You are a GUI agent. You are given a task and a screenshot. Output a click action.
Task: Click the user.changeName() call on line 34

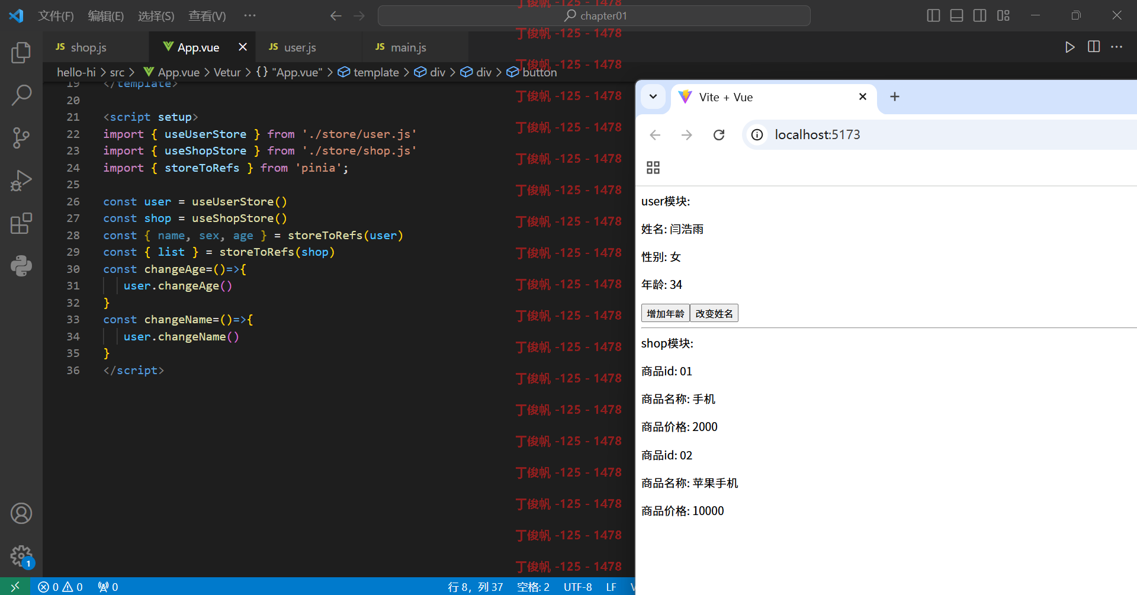[x=181, y=337]
